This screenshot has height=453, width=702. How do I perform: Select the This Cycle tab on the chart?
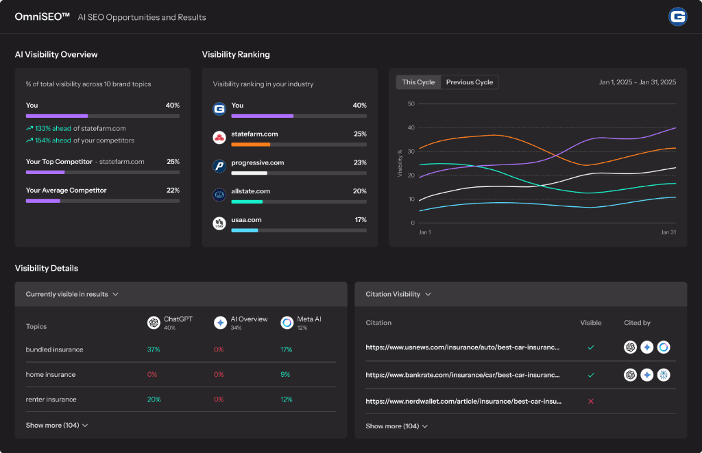pos(417,82)
